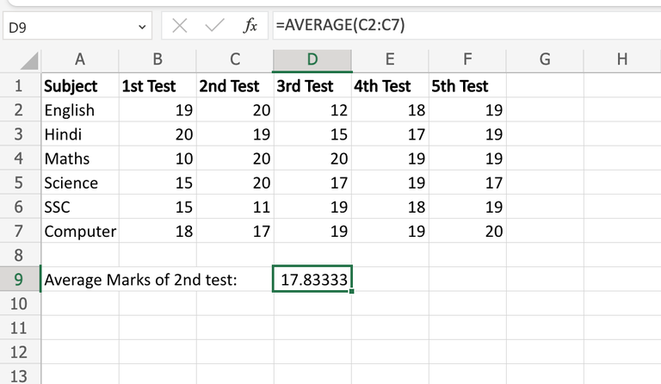Click the Cancel (X) formula bar icon
This screenshot has height=384, width=661.
tap(180, 26)
